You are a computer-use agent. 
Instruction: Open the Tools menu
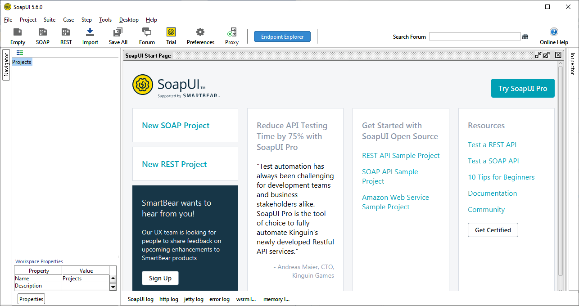[x=105, y=20]
